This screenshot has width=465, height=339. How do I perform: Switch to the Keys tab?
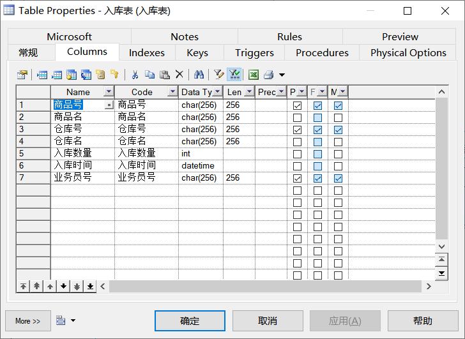point(197,53)
